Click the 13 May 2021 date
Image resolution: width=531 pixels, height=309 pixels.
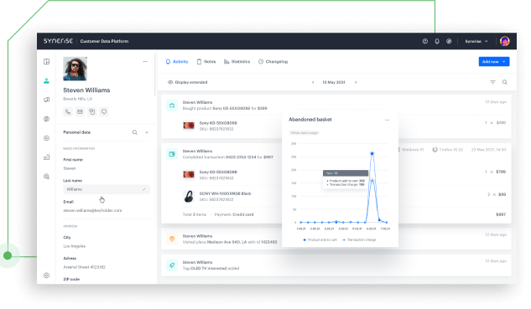click(x=334, y=82)
